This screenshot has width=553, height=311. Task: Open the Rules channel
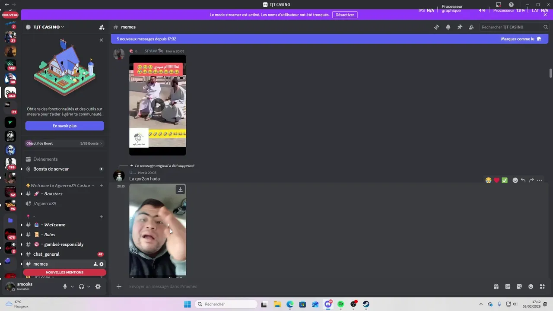tap(64, 235)
